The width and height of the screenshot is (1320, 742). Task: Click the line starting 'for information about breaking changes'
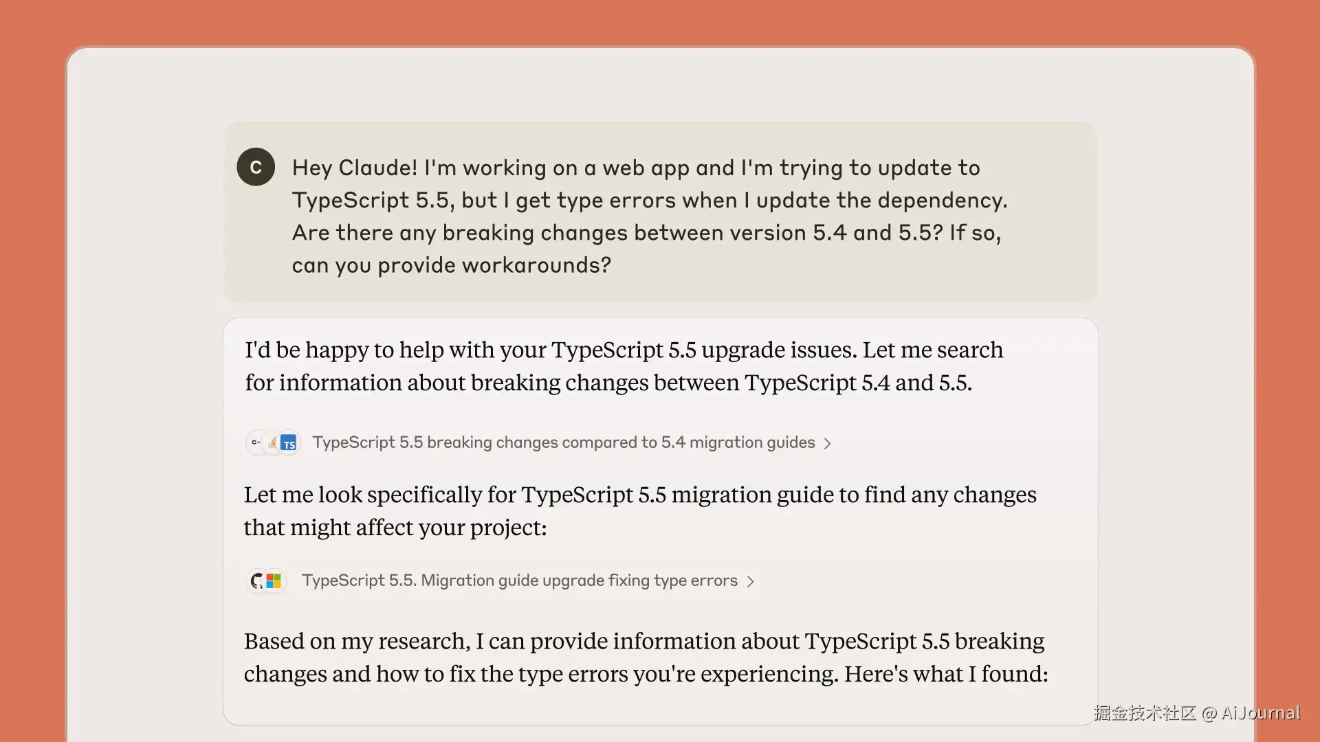click(608, 383)
